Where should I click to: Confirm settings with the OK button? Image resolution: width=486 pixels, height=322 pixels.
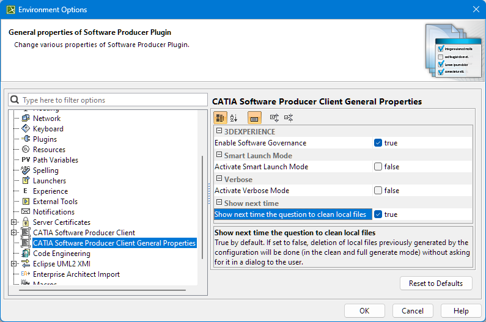pyautogui.click(x=364, y=310)
